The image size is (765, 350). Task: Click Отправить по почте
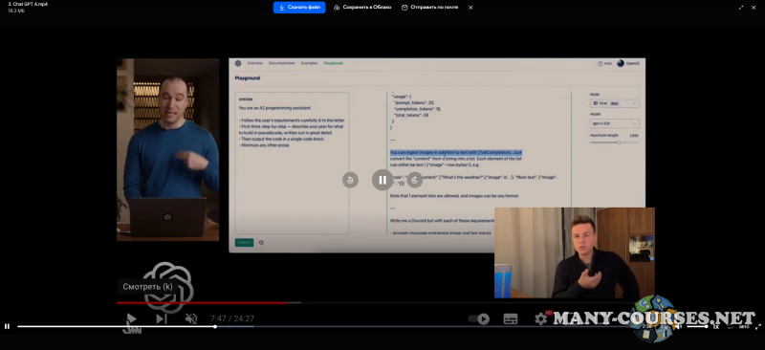[x=429, y=8]
